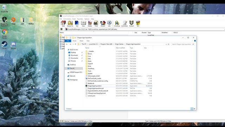
Task: Select the ThirdParty folder
Action: pyautogui.click(x=91, y=69)
